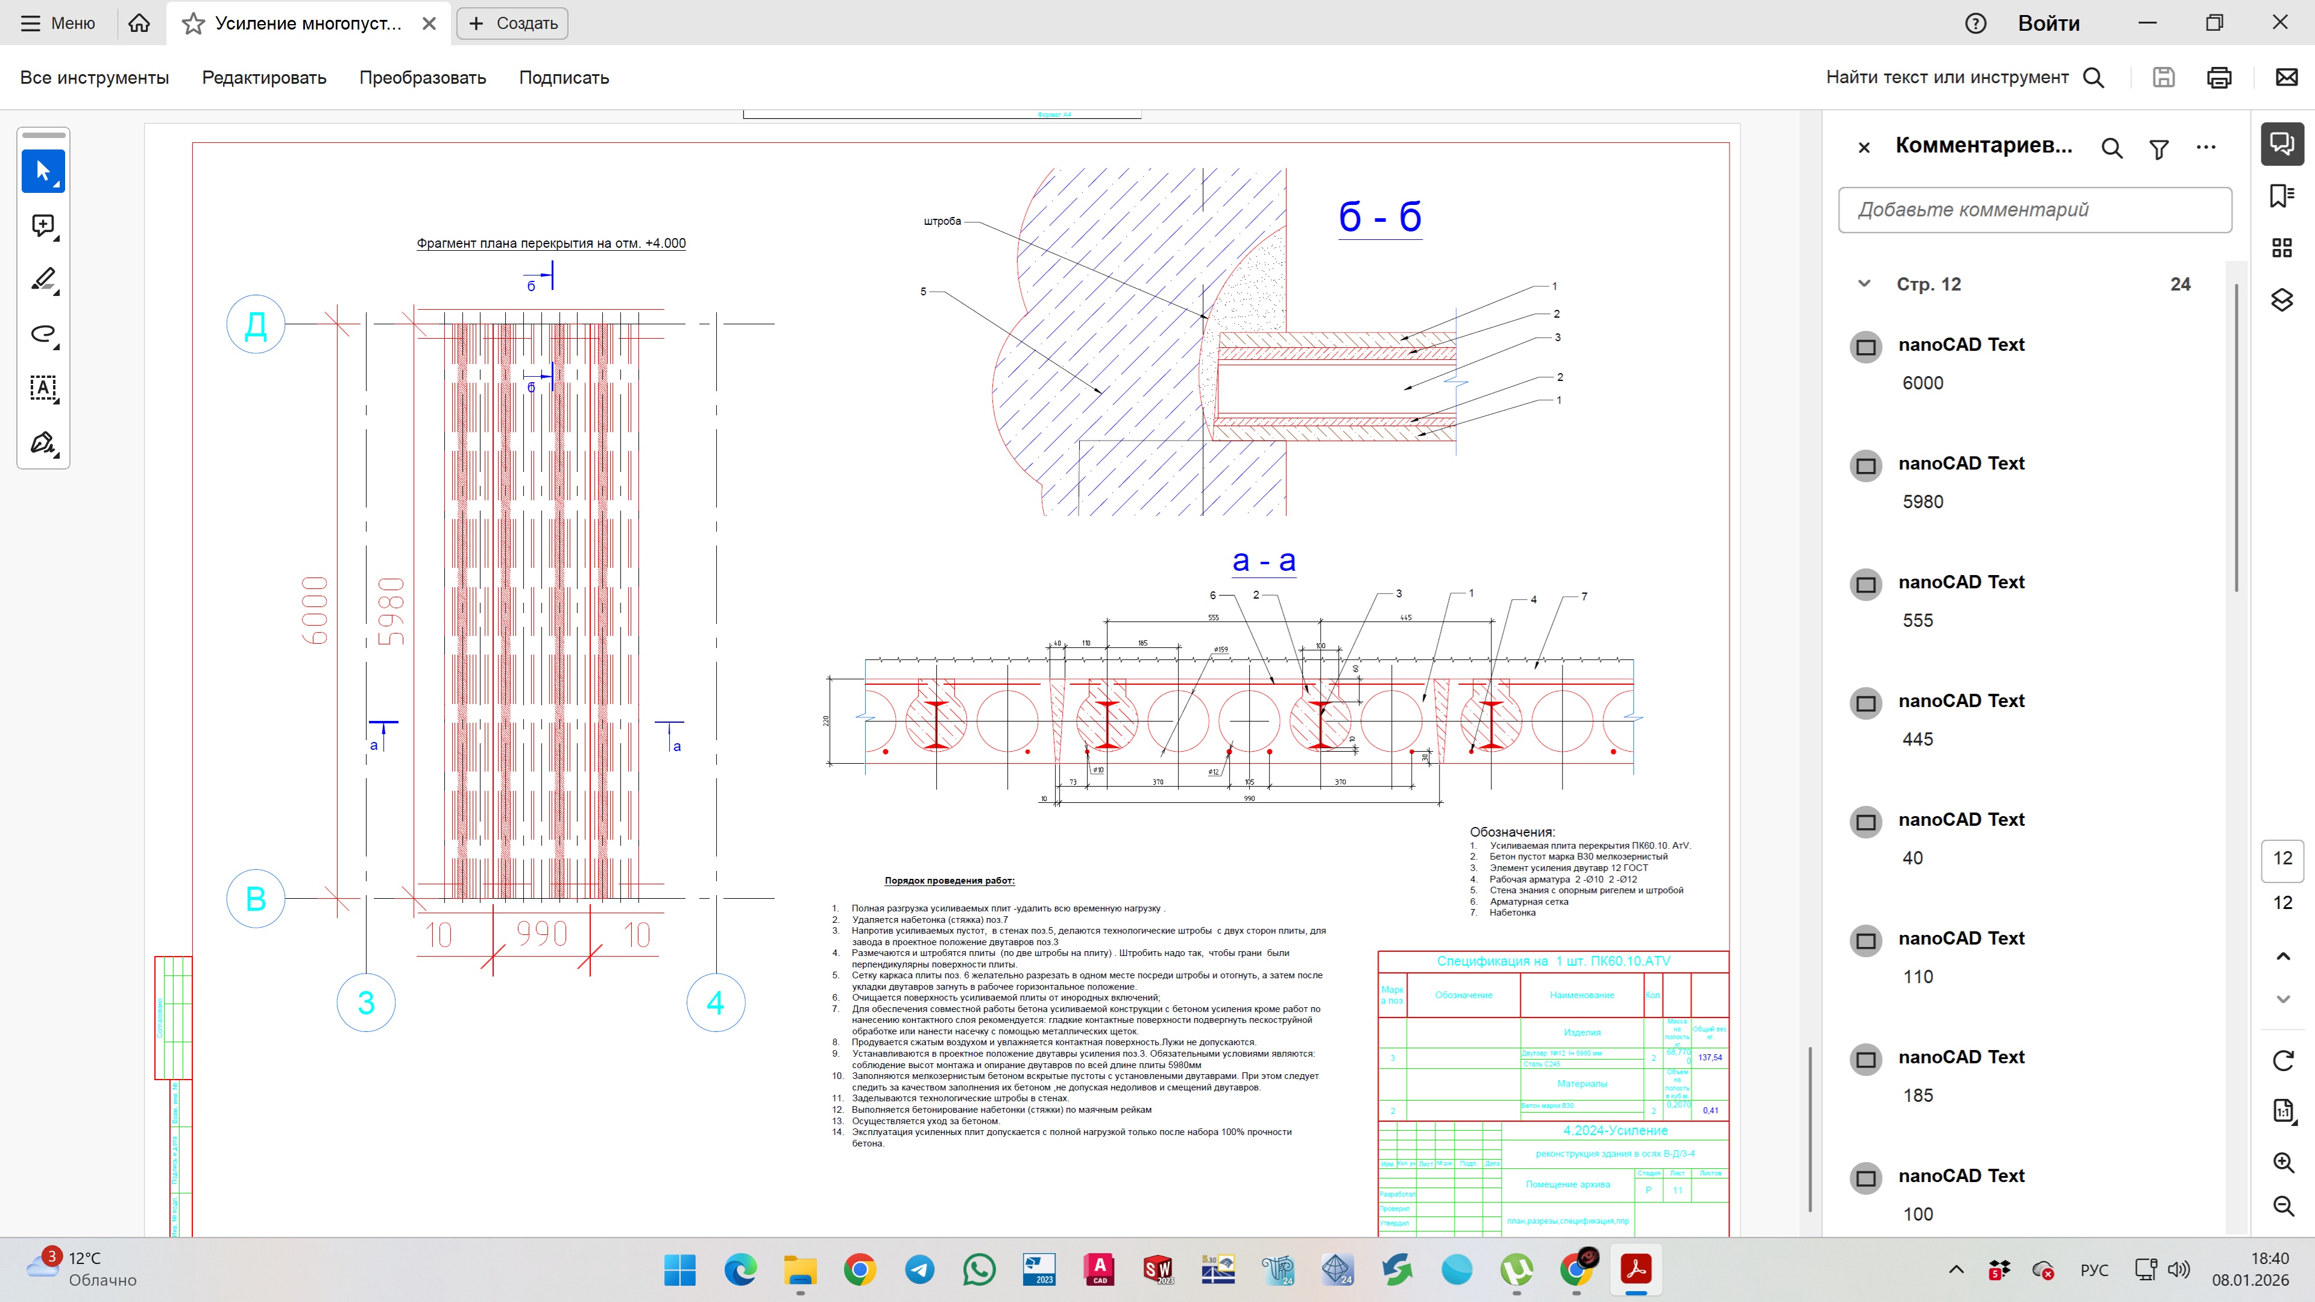The image size is (2315, 1302).
Task: Click the Создать new tab button
Action: coord(512,24)
